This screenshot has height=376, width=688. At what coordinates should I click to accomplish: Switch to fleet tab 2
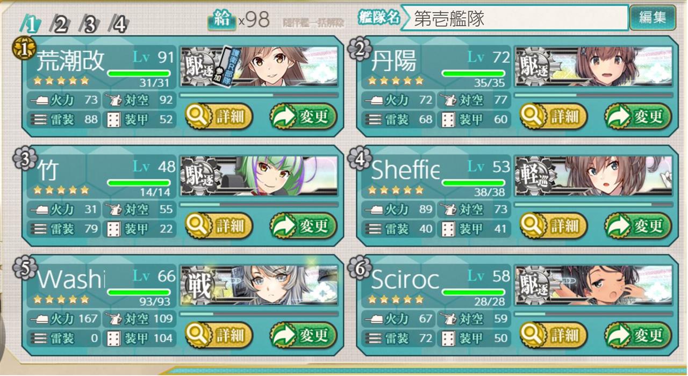click(60, 24)
